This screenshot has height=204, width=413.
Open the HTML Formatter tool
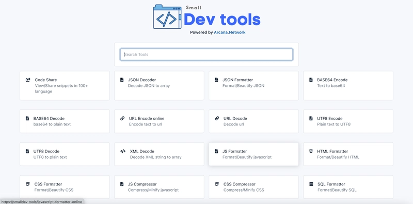tap(348, 154)
